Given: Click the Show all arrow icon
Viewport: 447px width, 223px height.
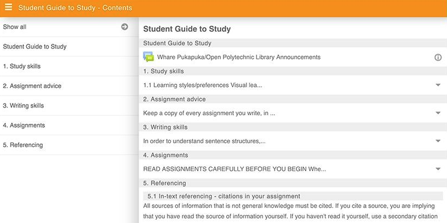Looking at the screenshot, I should coord(124,27).
